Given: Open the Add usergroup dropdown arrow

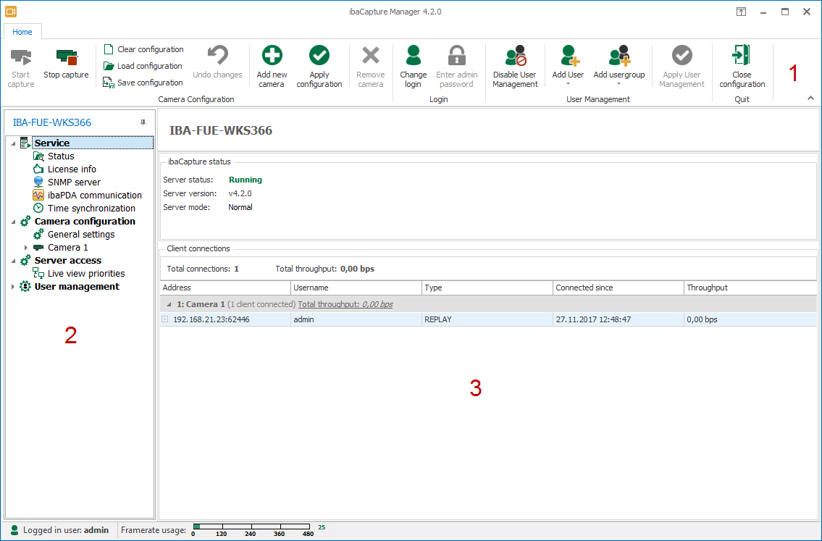Looking at the screenshot, I should (618, 84).
